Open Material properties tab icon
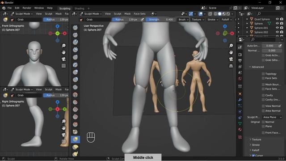Screen dimensions: 286x161 (x=240, y=130)
